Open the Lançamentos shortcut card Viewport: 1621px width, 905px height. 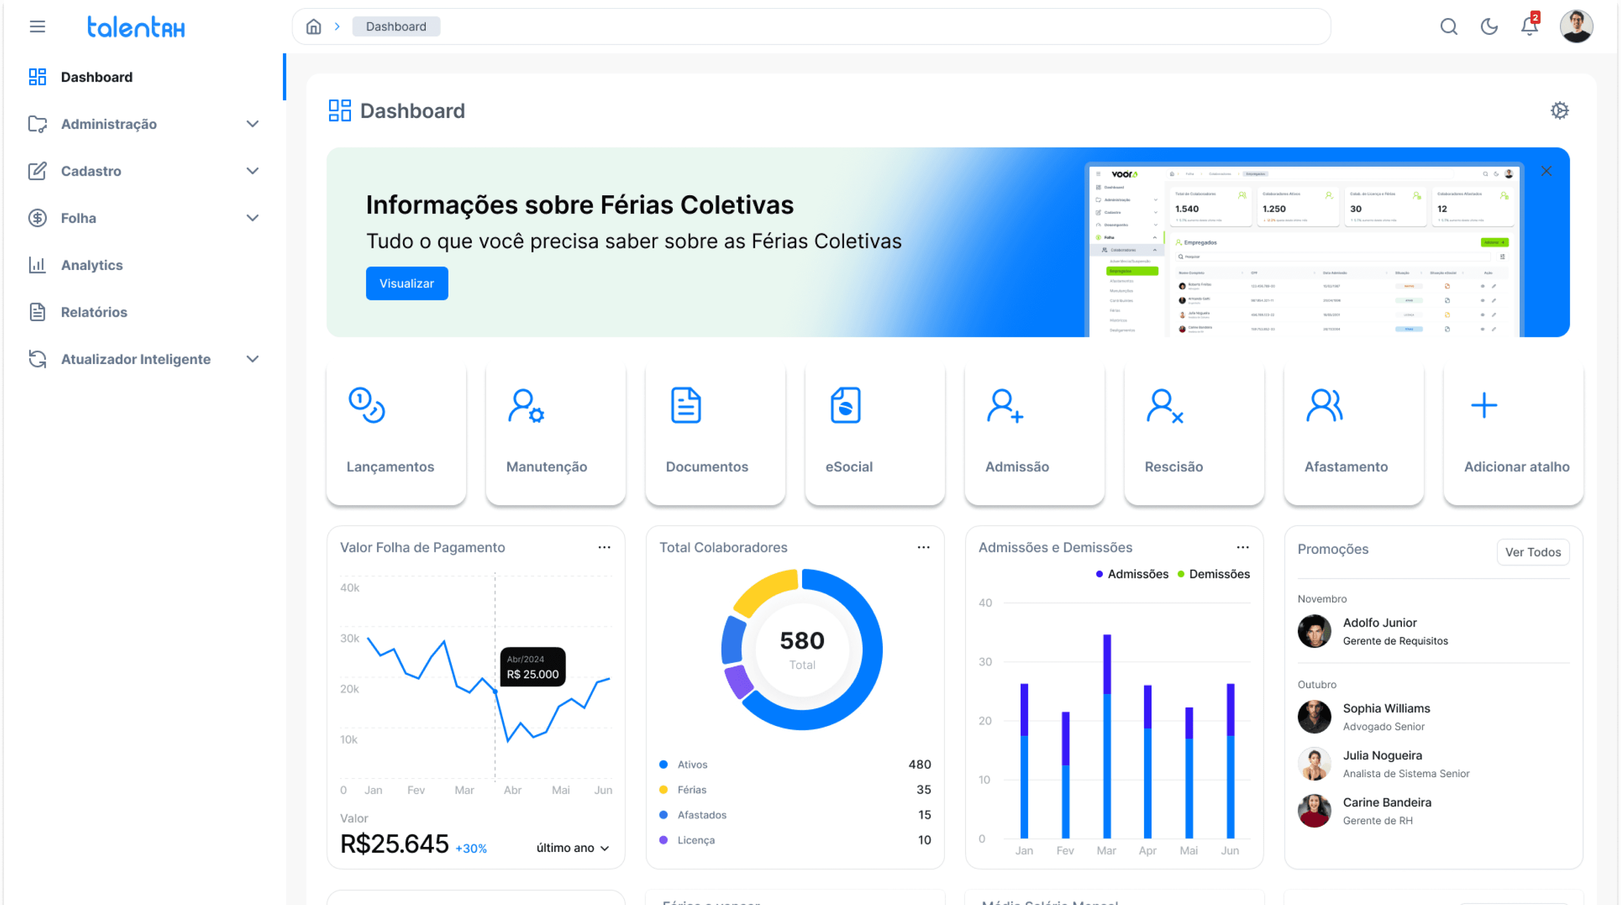coord(396,433)
